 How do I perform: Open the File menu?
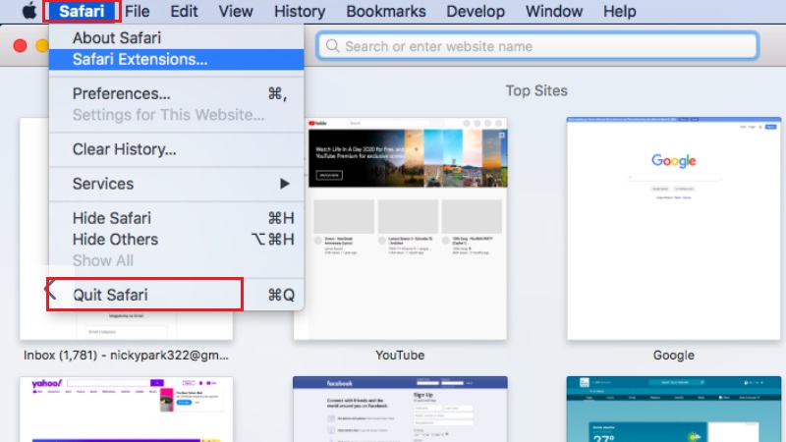pyautogui.click(x=137, y=11)
